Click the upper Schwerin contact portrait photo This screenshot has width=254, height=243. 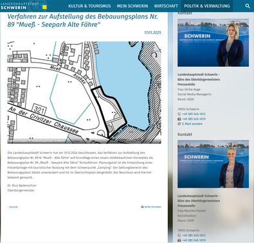point(213,42)
